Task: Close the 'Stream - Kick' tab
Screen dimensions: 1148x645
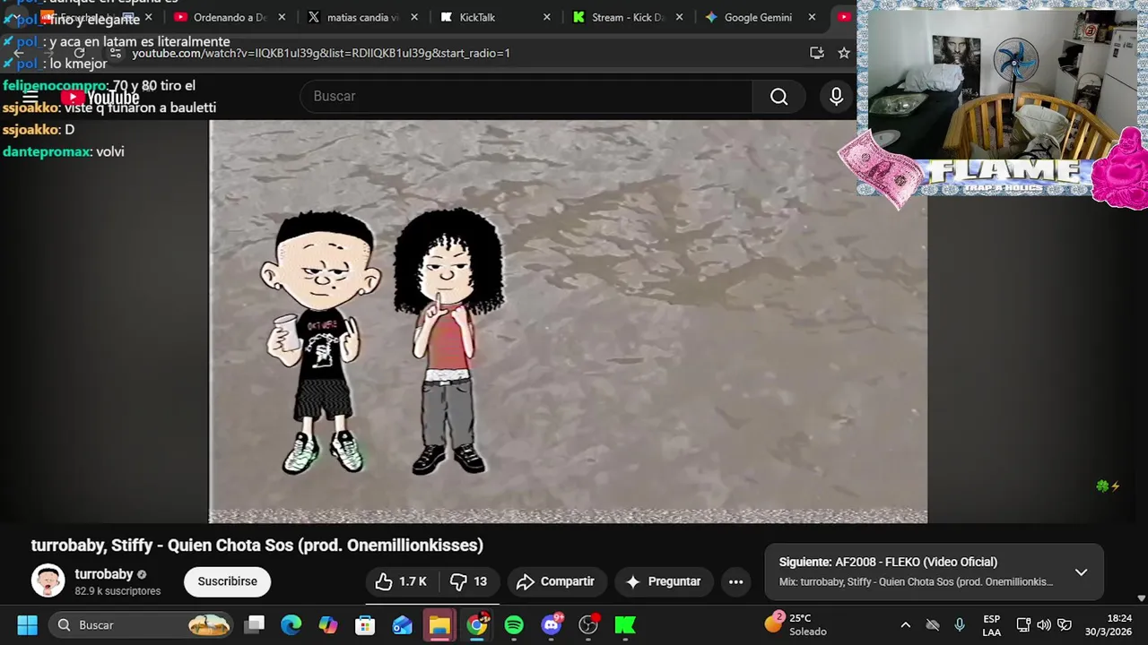Action: pos(679,17)
